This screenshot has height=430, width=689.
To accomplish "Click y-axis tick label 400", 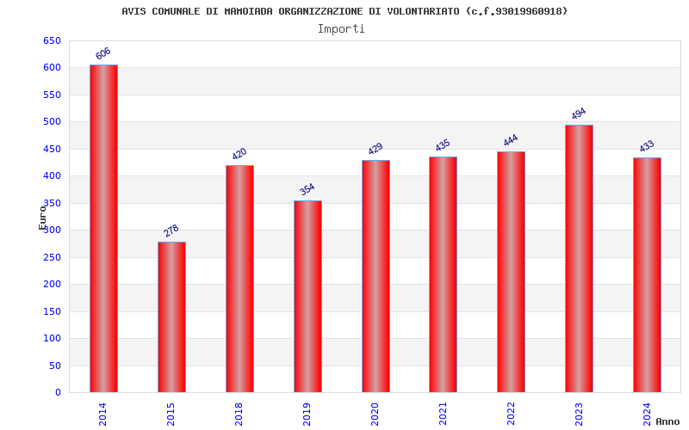I will click(x=52, y=176).
